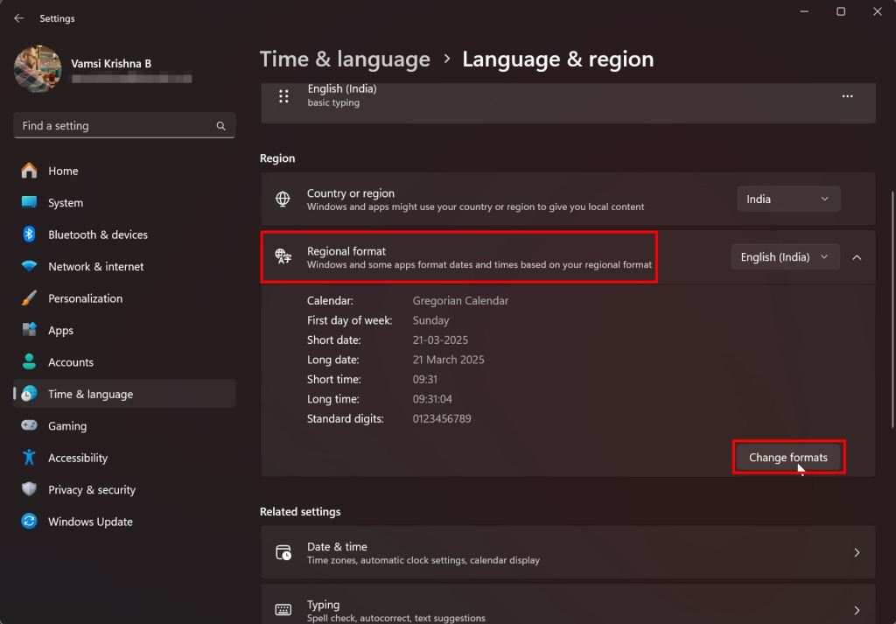Click the Network Wi-Fi icon
This screenshot has width=896, height=624.
click(29, 266)
